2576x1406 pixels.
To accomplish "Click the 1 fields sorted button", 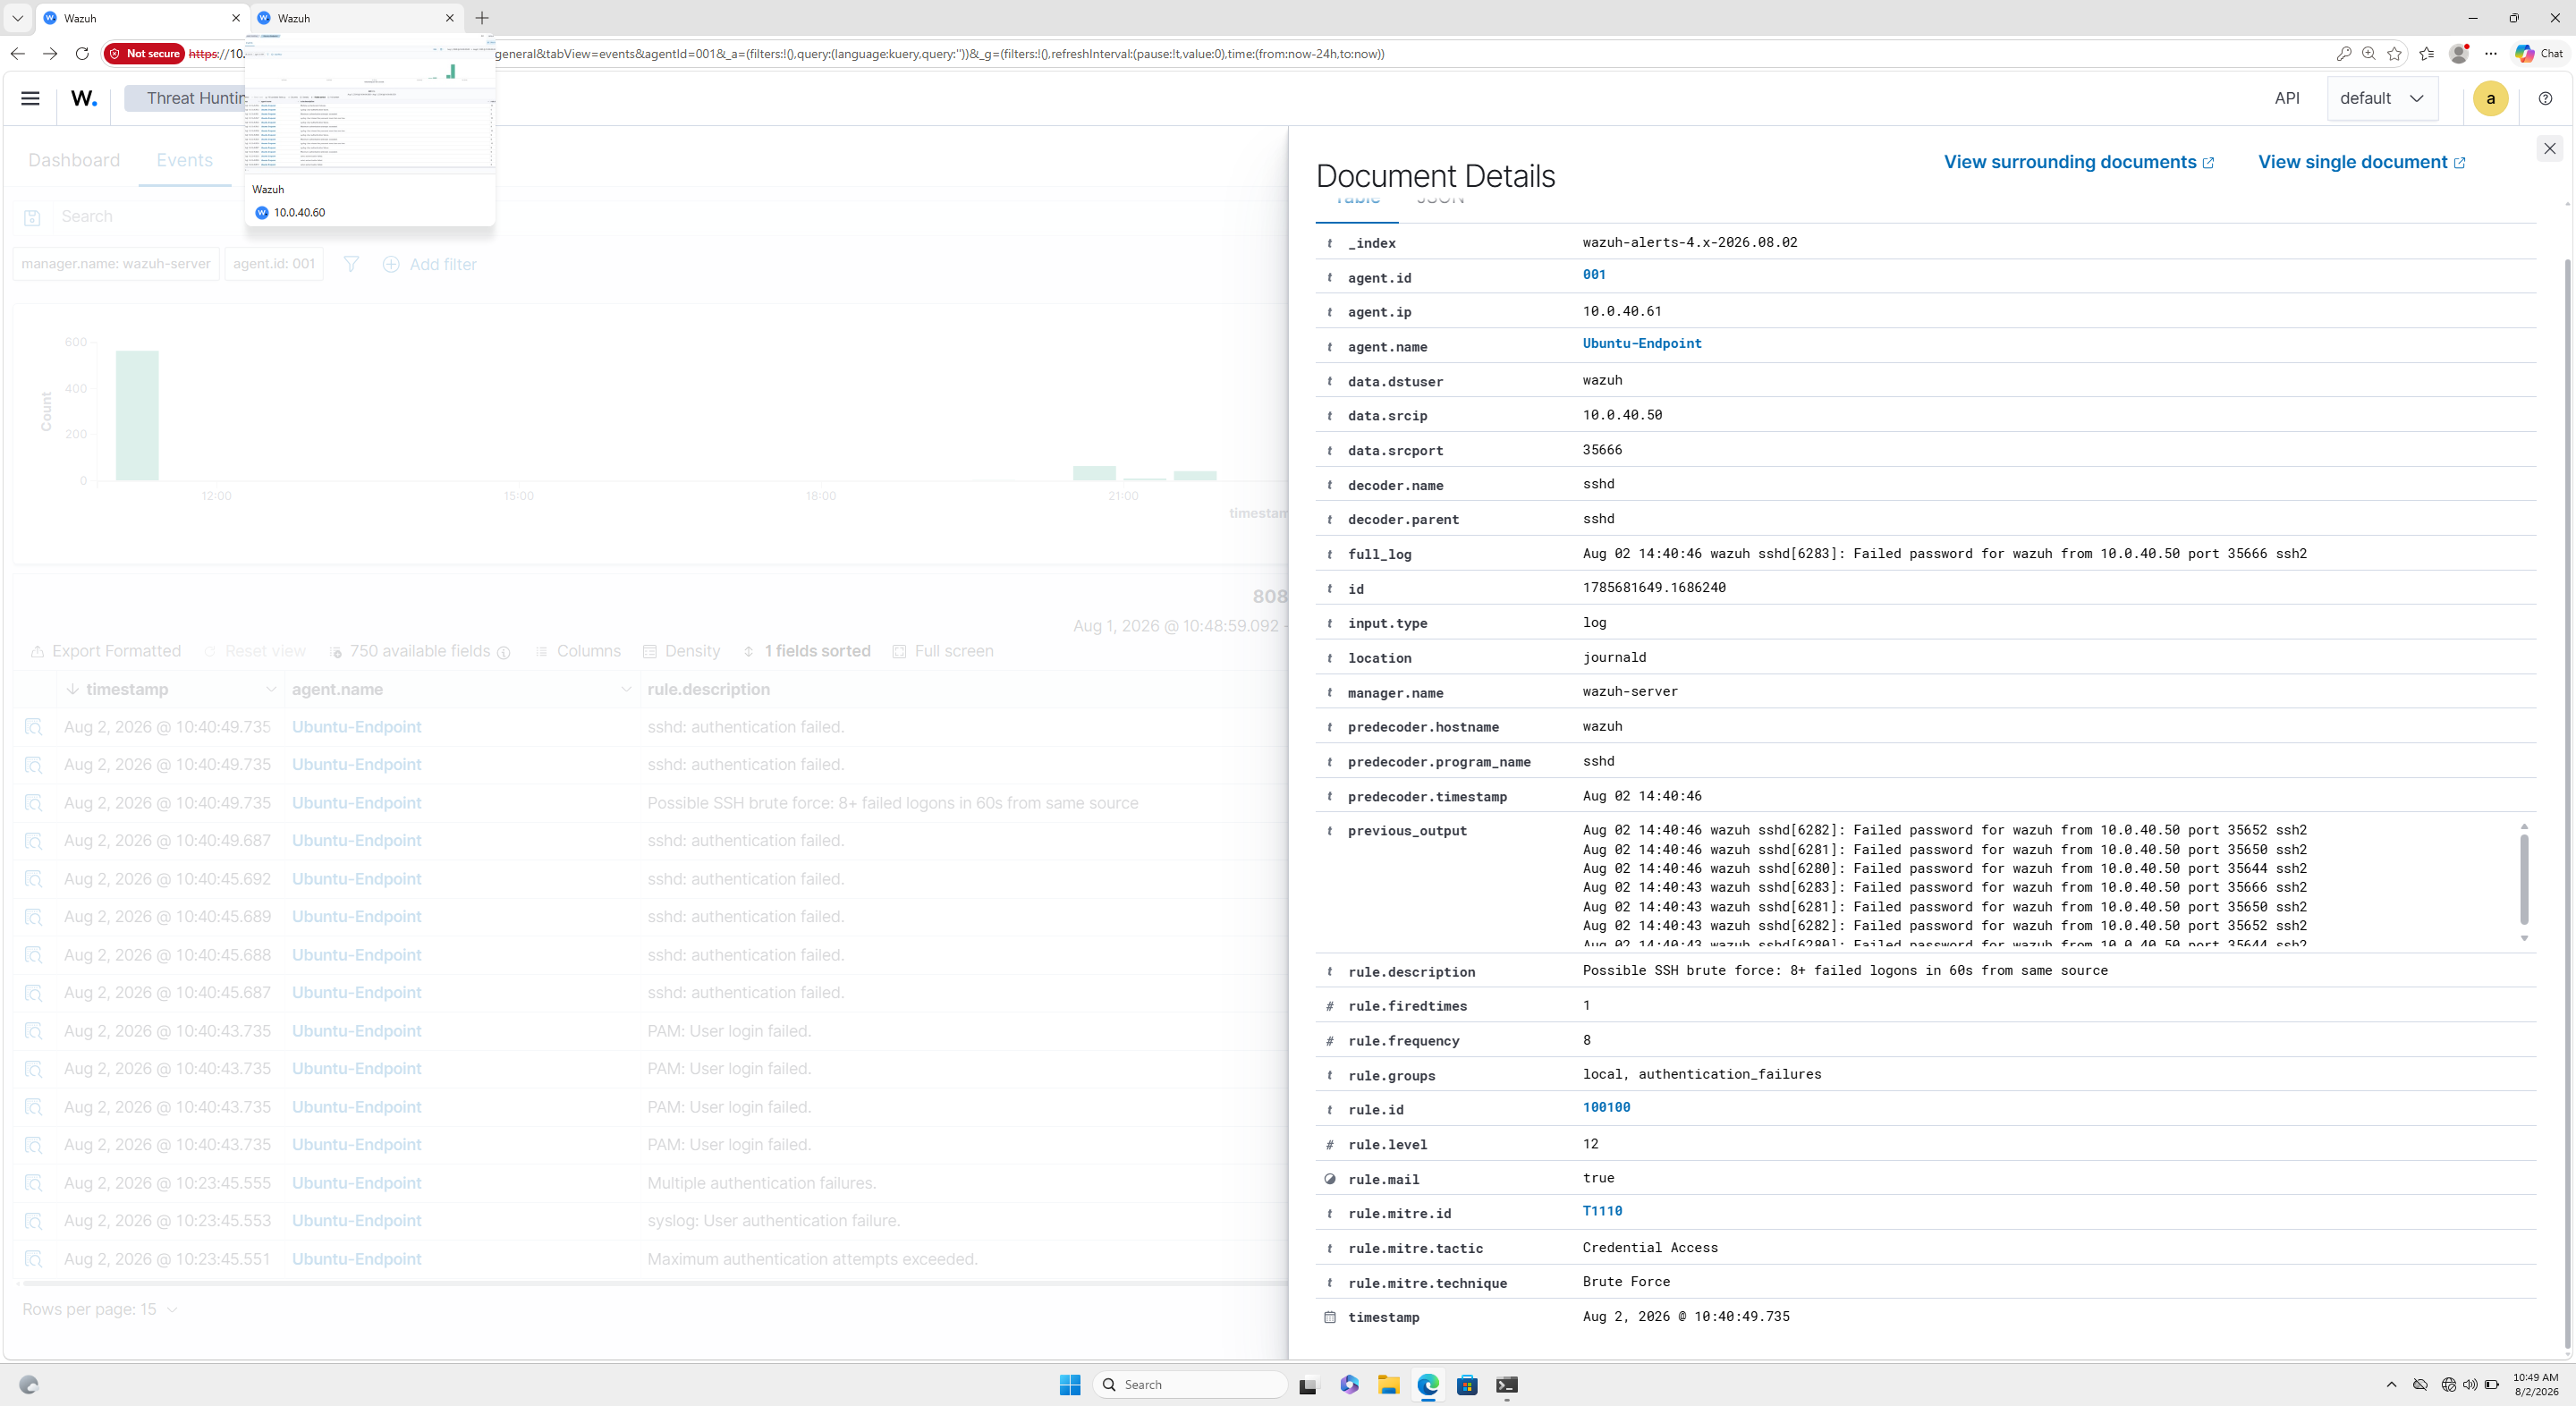I will tap(807, 651).
